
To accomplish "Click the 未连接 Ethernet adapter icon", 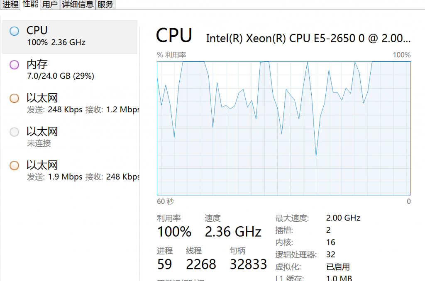I will coord(14,131).
